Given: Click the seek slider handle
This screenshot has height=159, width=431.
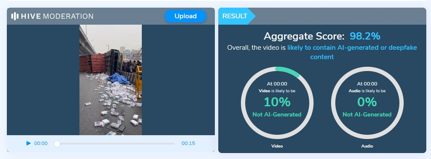Looking at the screenshot, I should point(57,144).
